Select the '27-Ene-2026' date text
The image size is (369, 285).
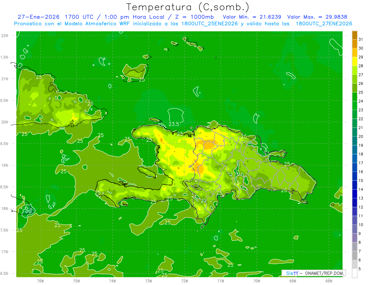click(38, 17)
